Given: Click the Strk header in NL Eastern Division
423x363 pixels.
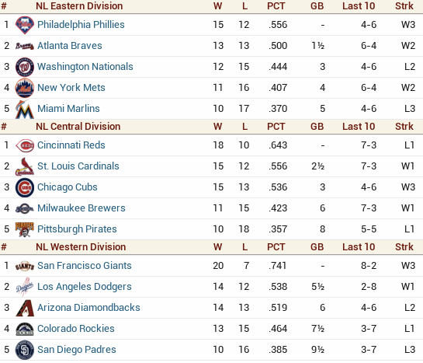Looking at the screenshot, I should (404, 6).
